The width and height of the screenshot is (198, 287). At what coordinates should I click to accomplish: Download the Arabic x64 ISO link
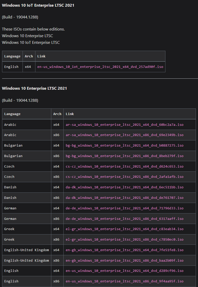pos(124,125)
